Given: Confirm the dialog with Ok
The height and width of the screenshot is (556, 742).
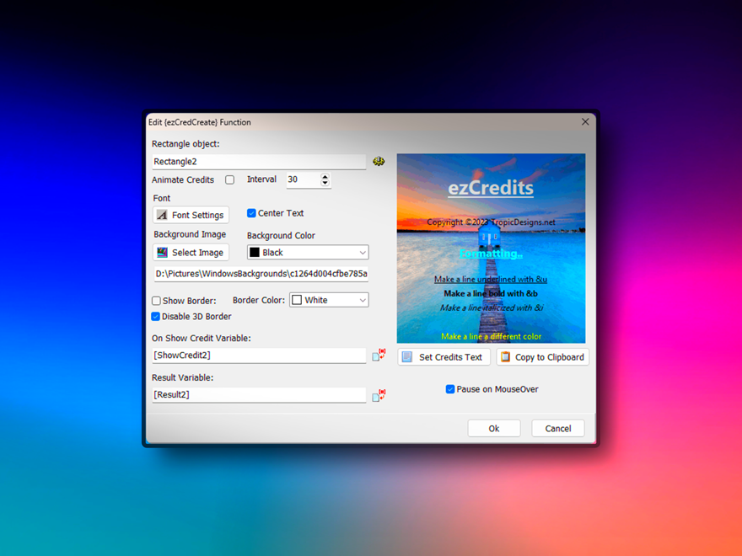Looking at the screenshot, I should pos(494,429).
